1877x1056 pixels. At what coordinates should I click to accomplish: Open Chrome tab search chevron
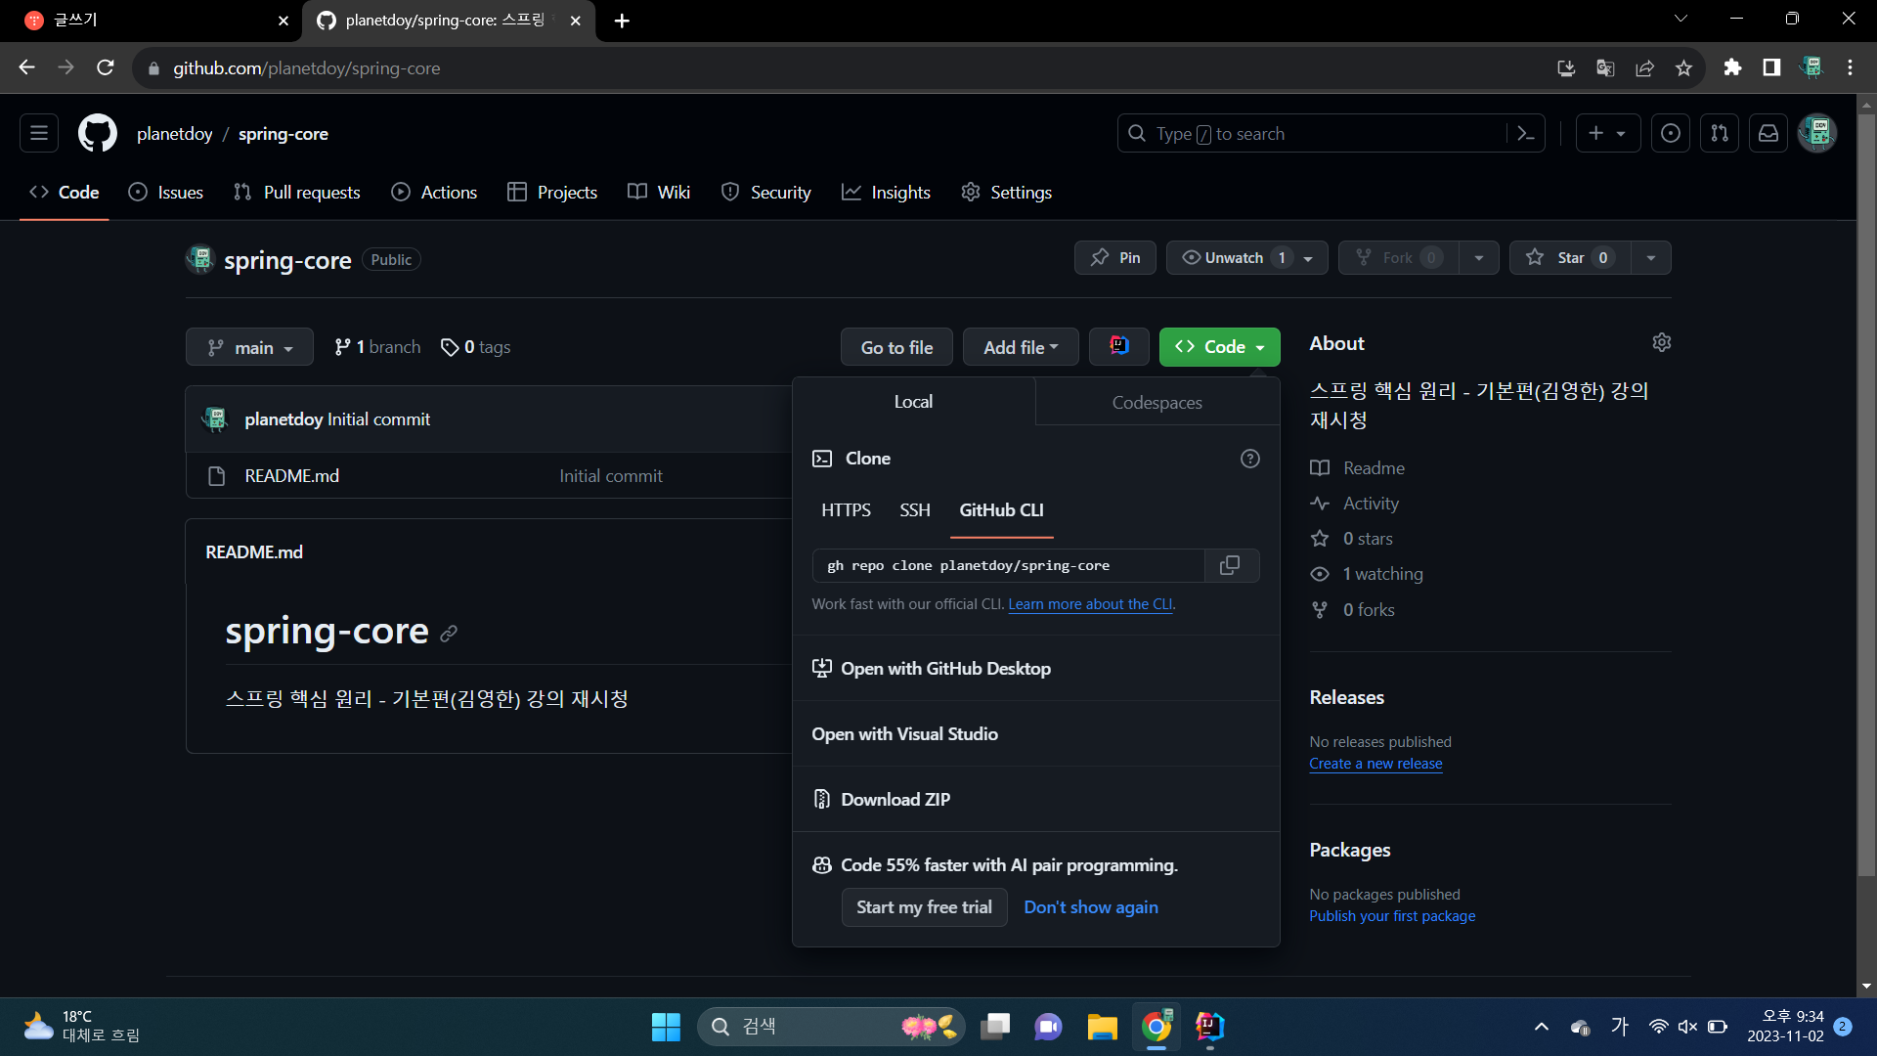(x=1681, y=19)
